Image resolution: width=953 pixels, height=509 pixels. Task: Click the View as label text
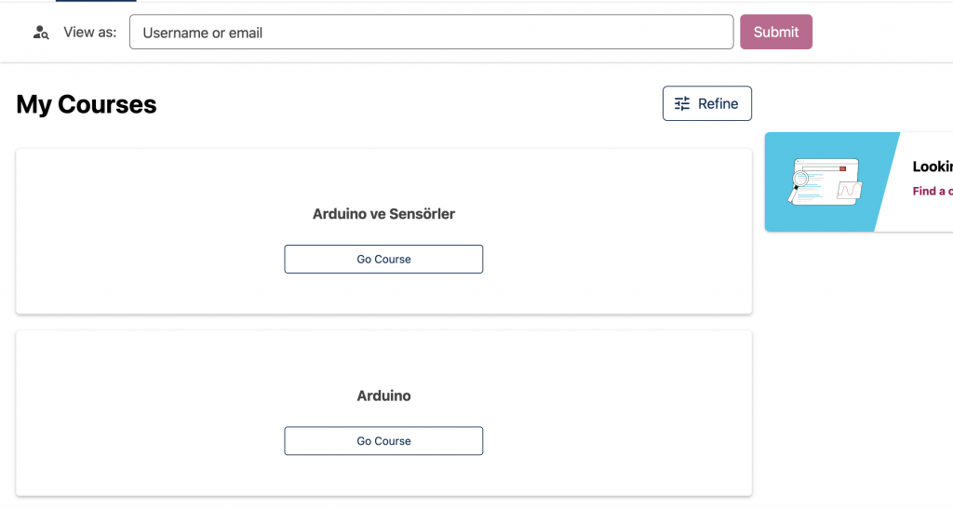pyautogui.click(x=90, y=33)
